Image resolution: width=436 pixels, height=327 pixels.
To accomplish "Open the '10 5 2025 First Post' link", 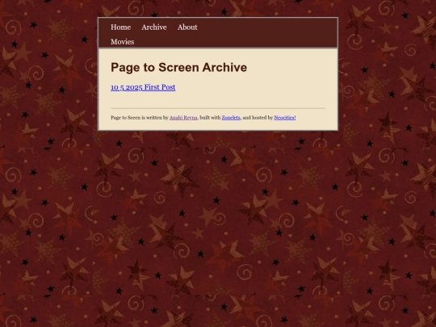I will [143, 87].
